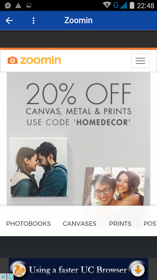Open the couple embracing canvas photo

[39, 168]
